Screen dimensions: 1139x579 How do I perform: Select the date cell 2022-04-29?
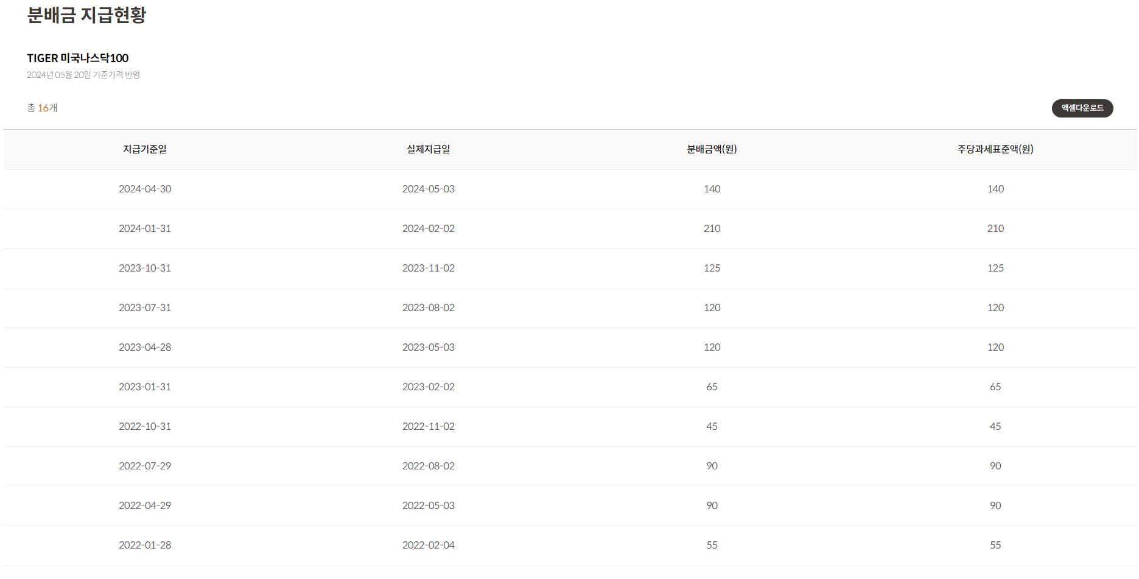[145, 505]
